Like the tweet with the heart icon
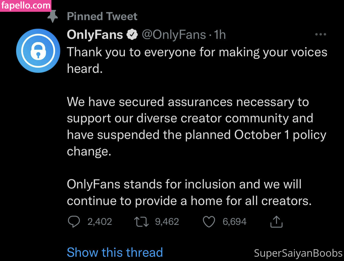Screen dimensions: 344x261 coord(209,222)
